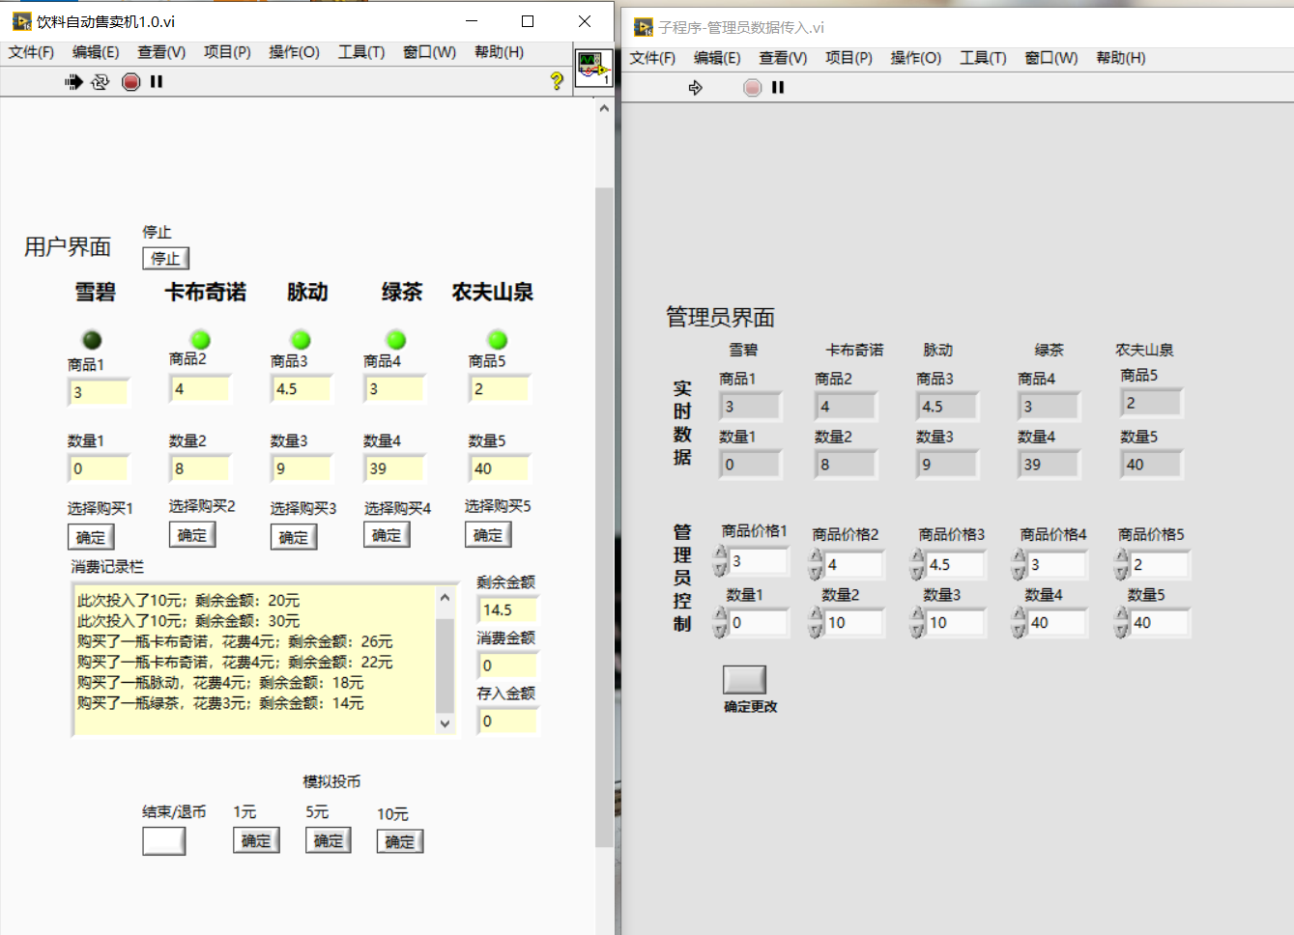Toggle the 结束/退币 button

tap(163, 841)
